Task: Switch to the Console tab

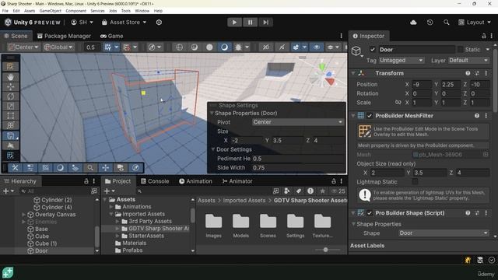Action: click(x=155, y=181)
